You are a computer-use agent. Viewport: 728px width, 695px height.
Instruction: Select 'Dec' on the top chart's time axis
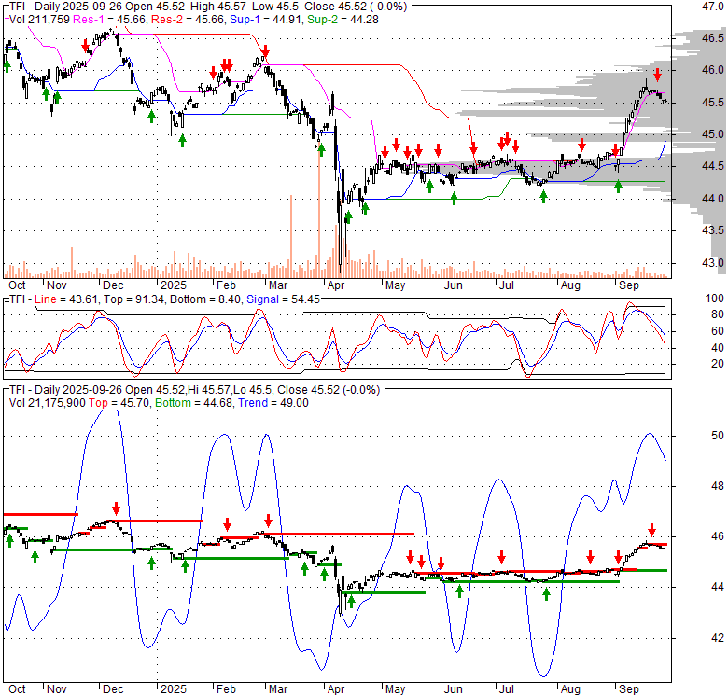click(113, 285)
